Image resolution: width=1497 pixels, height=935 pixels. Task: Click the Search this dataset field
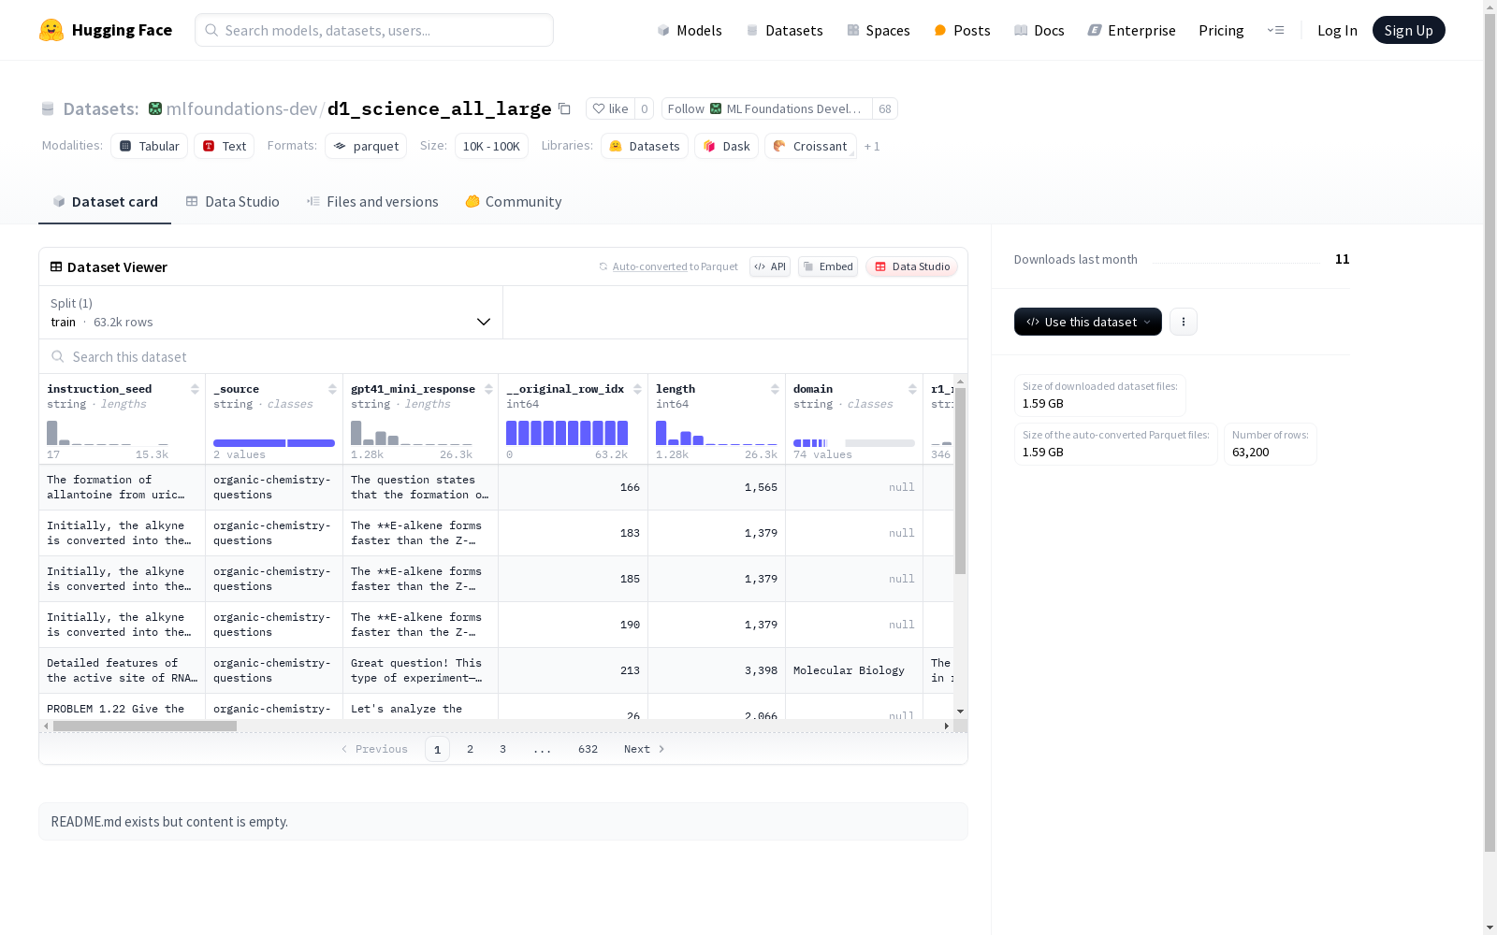click(503, 357)
